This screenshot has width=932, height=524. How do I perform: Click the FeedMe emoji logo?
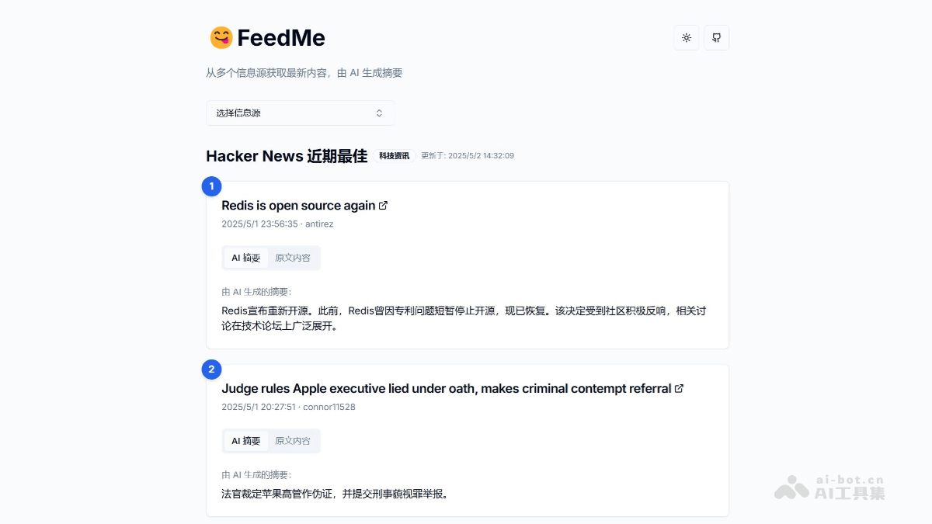coord(221,37)
